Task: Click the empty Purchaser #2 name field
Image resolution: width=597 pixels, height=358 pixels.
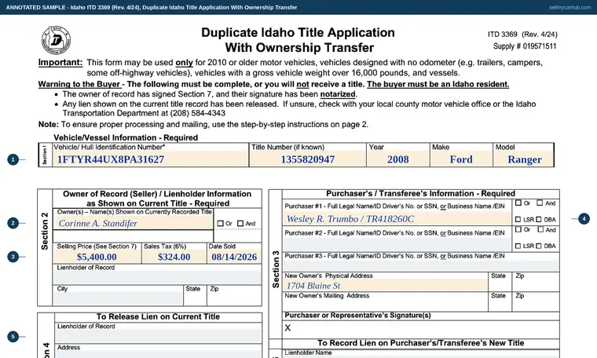Action: click(397, 244)
